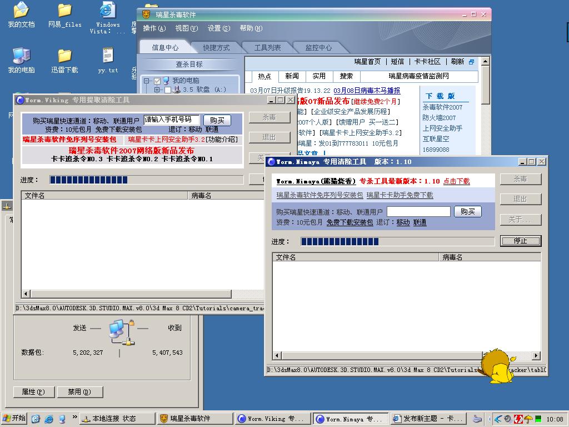The width and height of the screenshot is (569, 427).
Task: Click the phone number field in Nimaya window
Action: 418,211
